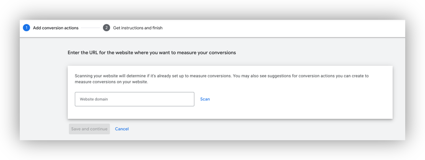The width and height of the screenshot is (425, 160).
Task: Click gray area right of the heading
Action: click(317, 52)
